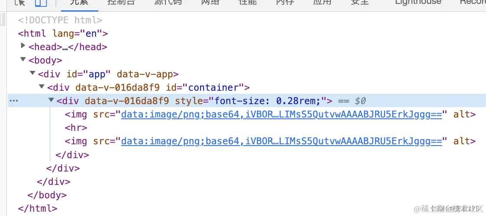Viewport: 486px width, 216px height.
Task: Click the lang value "en"
Action: [x=91, y=33]
